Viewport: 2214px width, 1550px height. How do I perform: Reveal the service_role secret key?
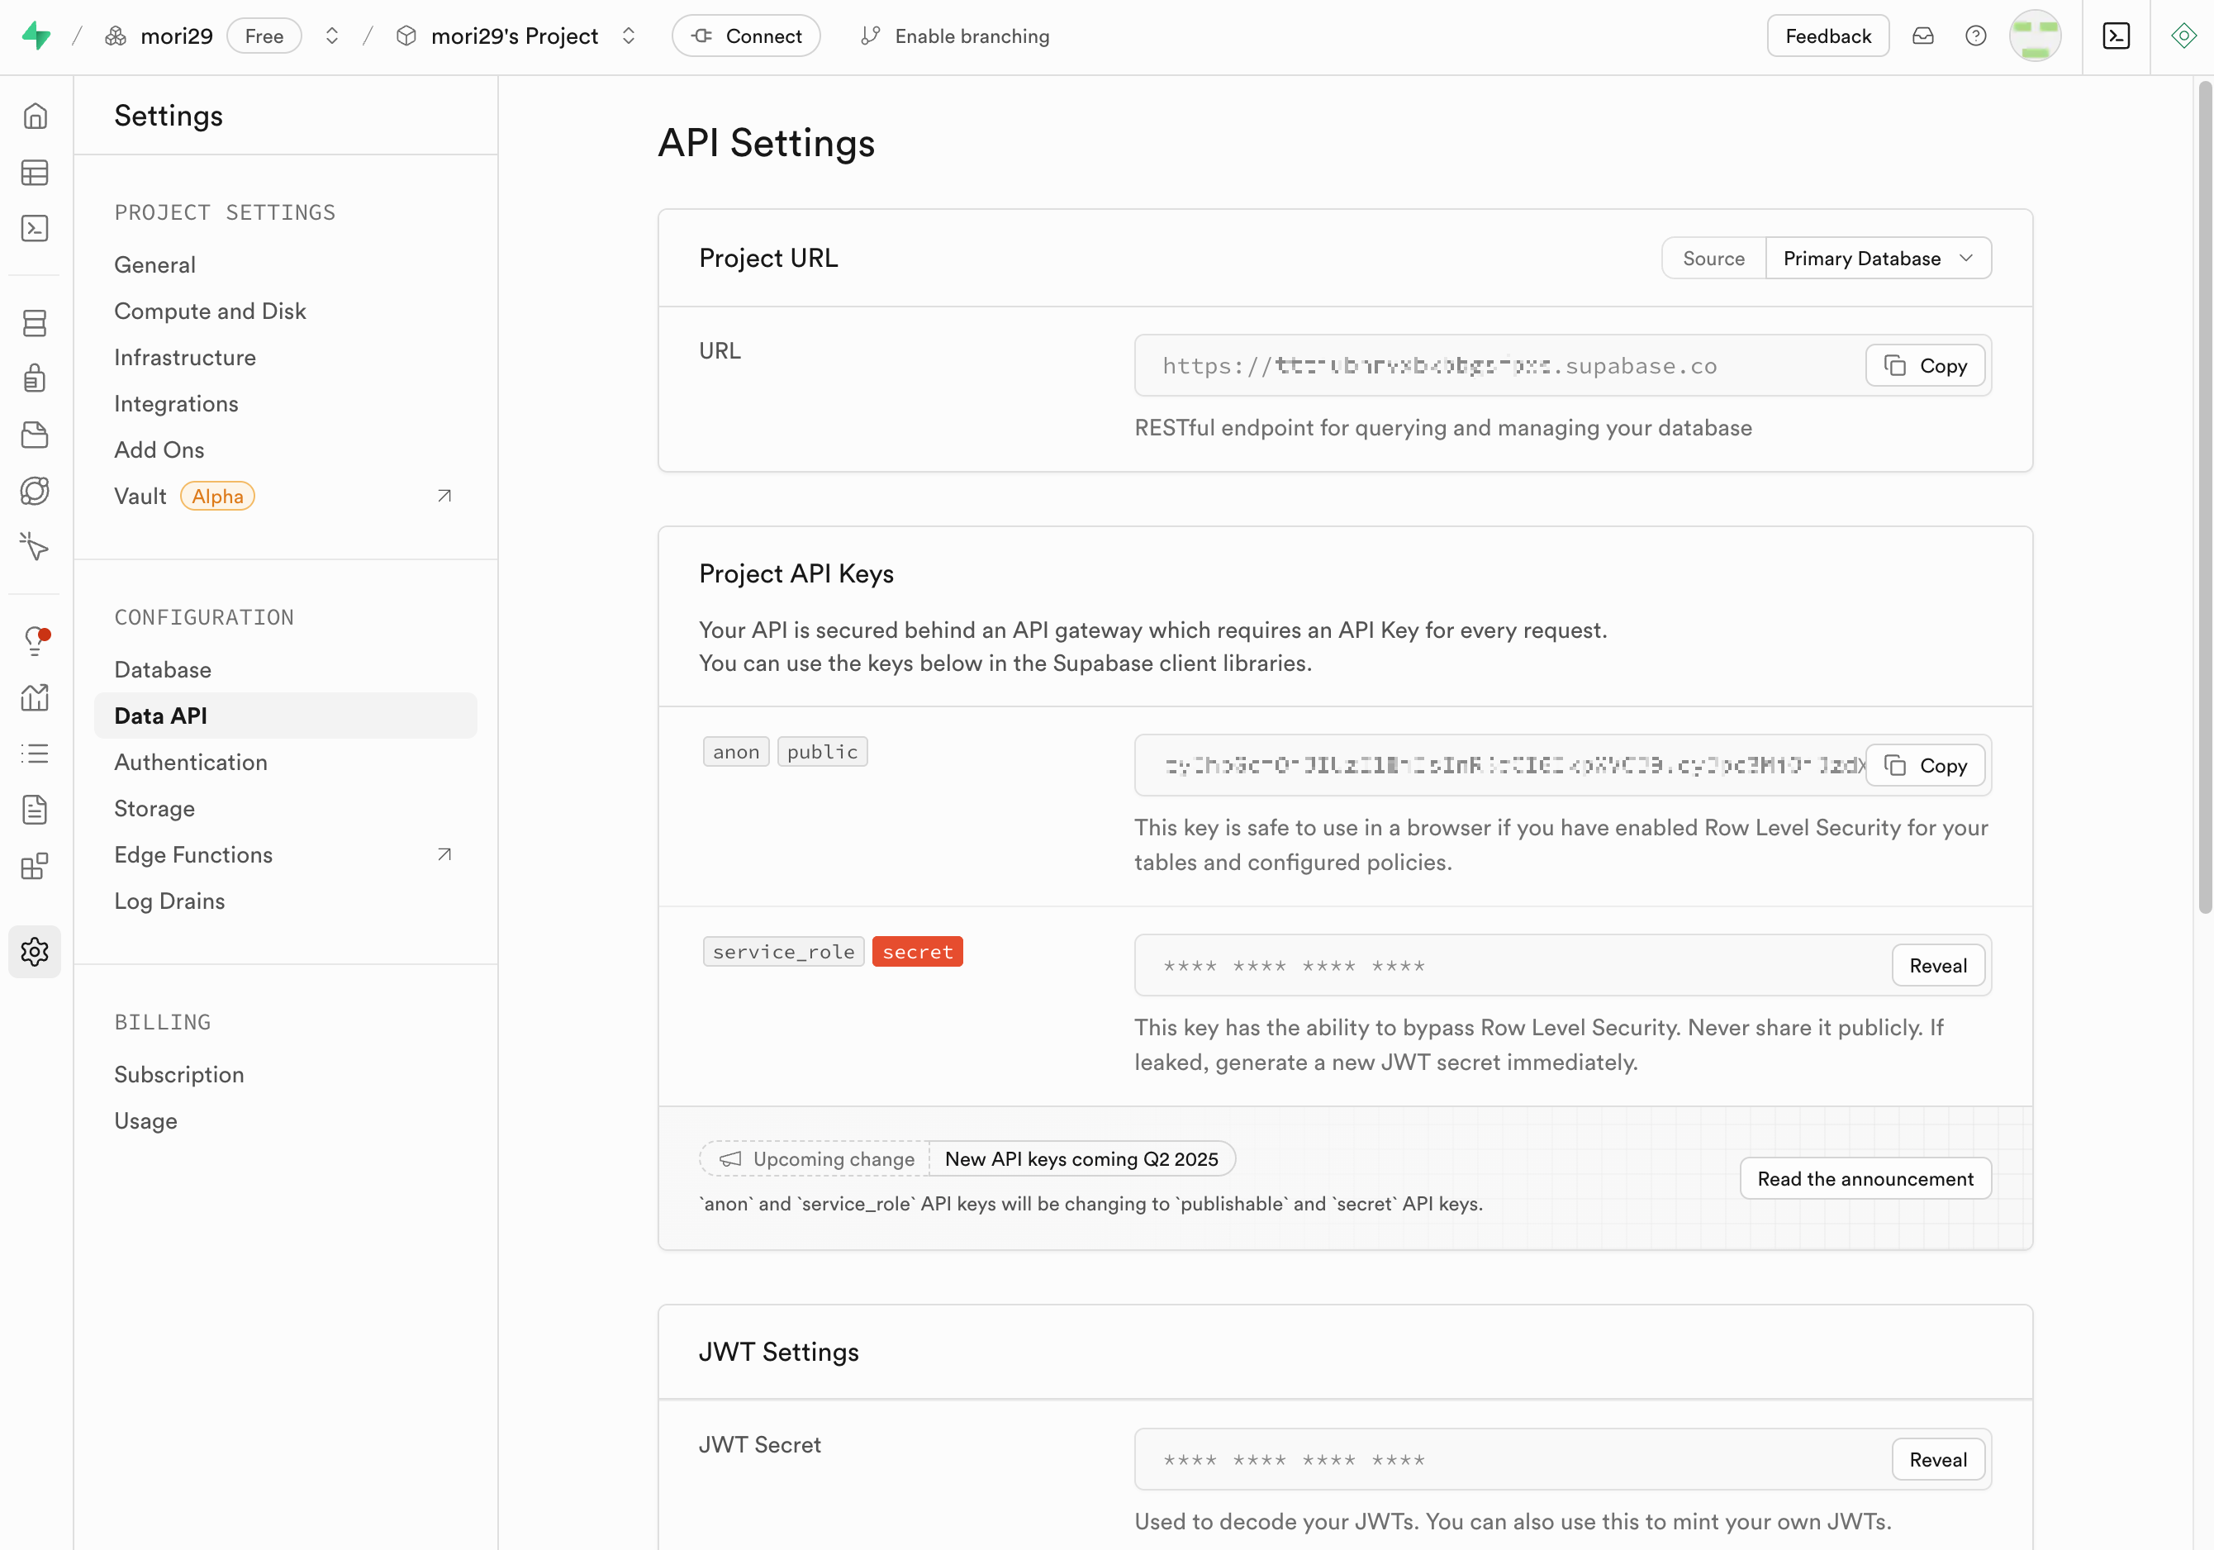[x=1936, y=966]
